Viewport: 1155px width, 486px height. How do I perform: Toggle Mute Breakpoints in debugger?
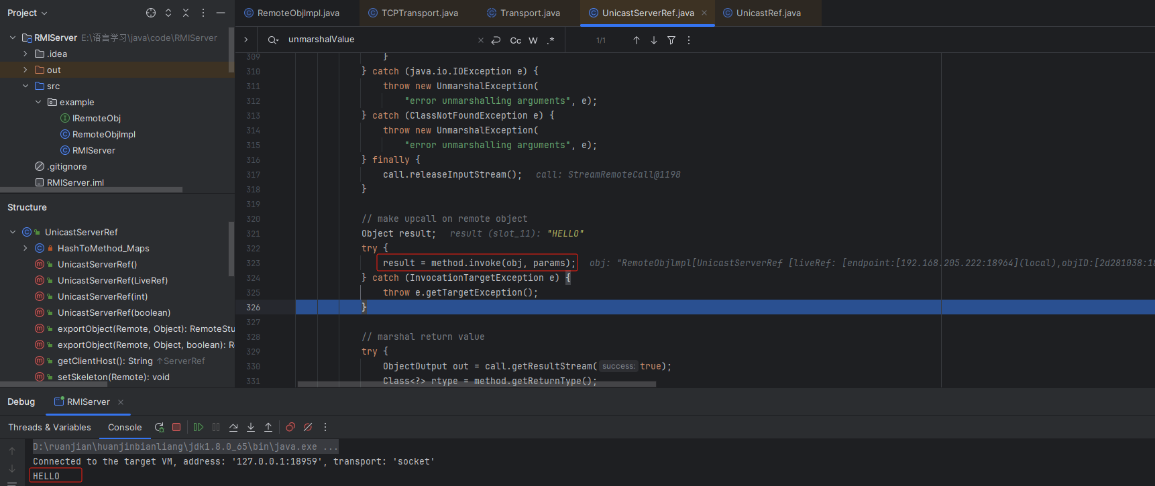(308, 427)
